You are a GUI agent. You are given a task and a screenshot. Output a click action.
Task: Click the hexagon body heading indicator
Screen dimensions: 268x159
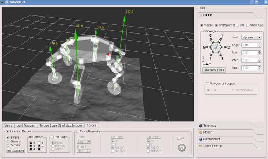click(x=216, y=47)
